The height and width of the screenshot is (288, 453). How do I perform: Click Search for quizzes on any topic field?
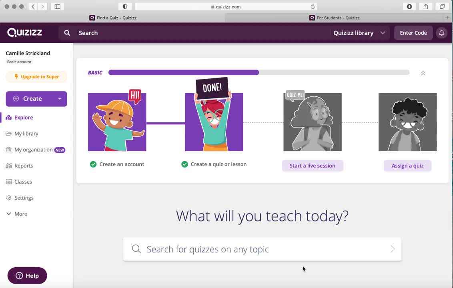pos(263,249)
